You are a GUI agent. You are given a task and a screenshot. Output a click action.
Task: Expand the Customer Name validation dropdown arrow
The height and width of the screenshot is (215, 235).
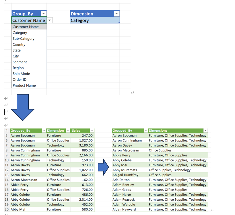(50, 20)
